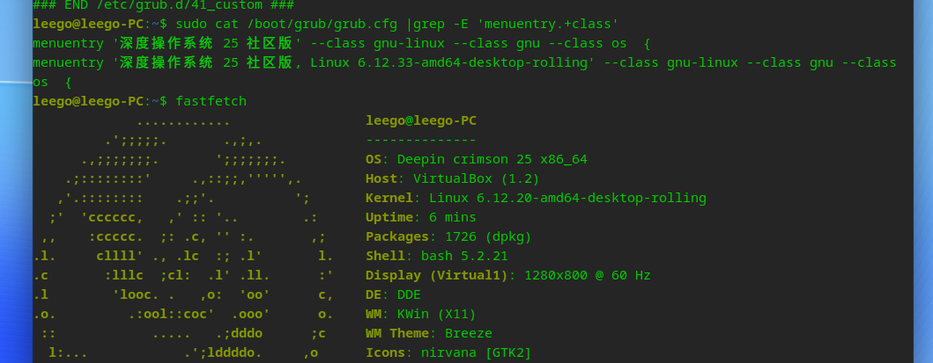This screenshot has width=933, height=363.
Task: Click the 'OS: Deepin crimson 25 x86_64' line
Action: tap(476, 160)
